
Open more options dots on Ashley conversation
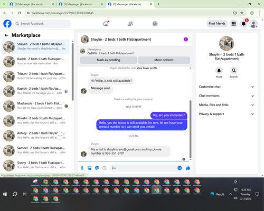60,136
